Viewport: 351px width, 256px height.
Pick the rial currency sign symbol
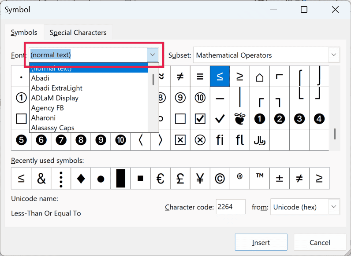[260, 140]
